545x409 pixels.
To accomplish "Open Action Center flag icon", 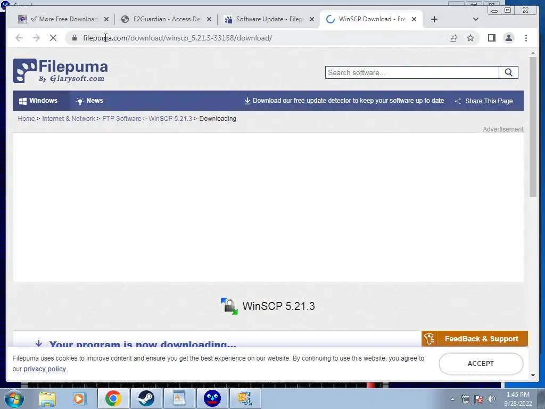I will [x=478, y=399].
